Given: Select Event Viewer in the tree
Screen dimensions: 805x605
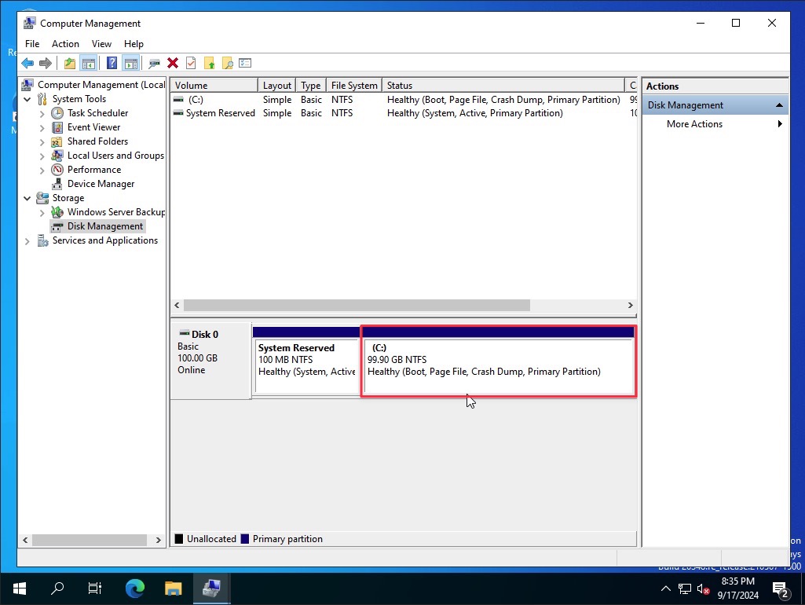Looking at the screenshot, I should click(x=93, y=126).
